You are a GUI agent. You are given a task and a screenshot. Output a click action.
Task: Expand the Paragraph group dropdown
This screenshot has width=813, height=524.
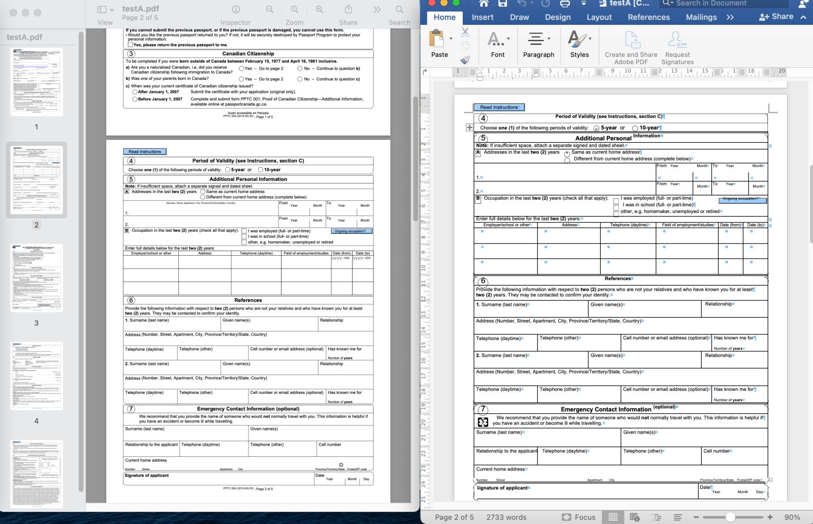[549, 39]
